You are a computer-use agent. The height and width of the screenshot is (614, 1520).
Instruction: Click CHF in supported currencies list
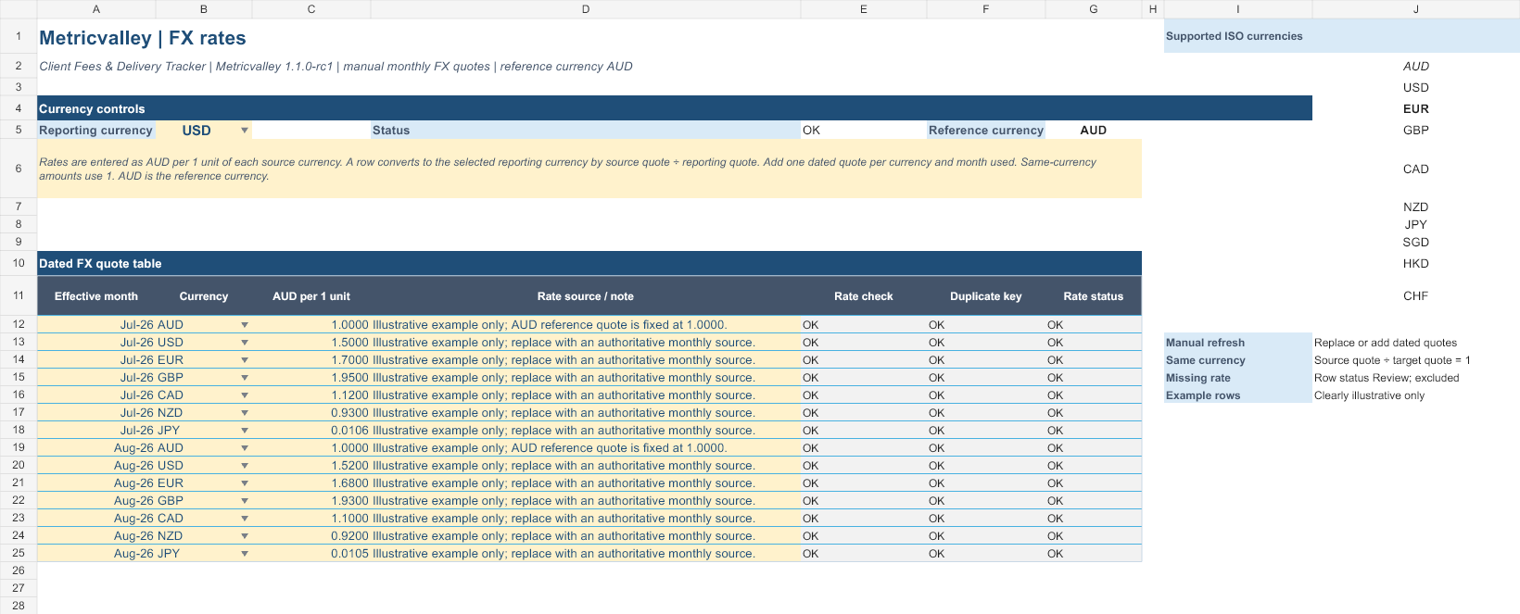tap(1416, 296)
